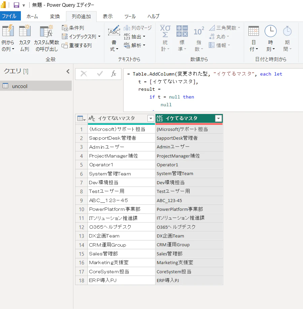Click cell ProjectManager補佐 in first column
303x309 pixels.
coord(121,156)
